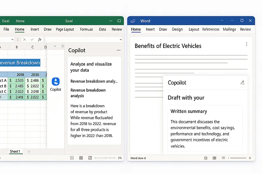Add a new sheet with plus icon
The image size is (262, 174).
(x=29, y=151)
